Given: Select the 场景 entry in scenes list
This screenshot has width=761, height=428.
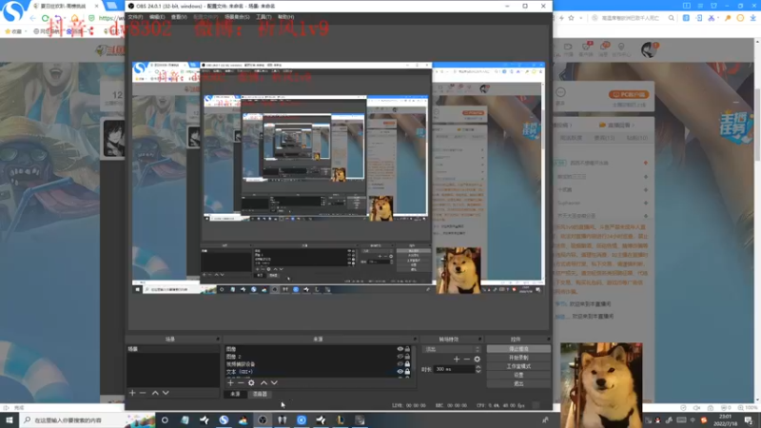Looking at the screenshot, I should click(x=173, y=349).
